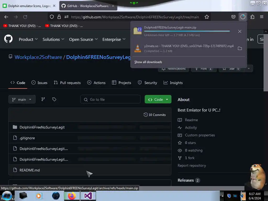Screen dimensions: 268x201
Task: Click Report repository
Action: pos(192,165)
